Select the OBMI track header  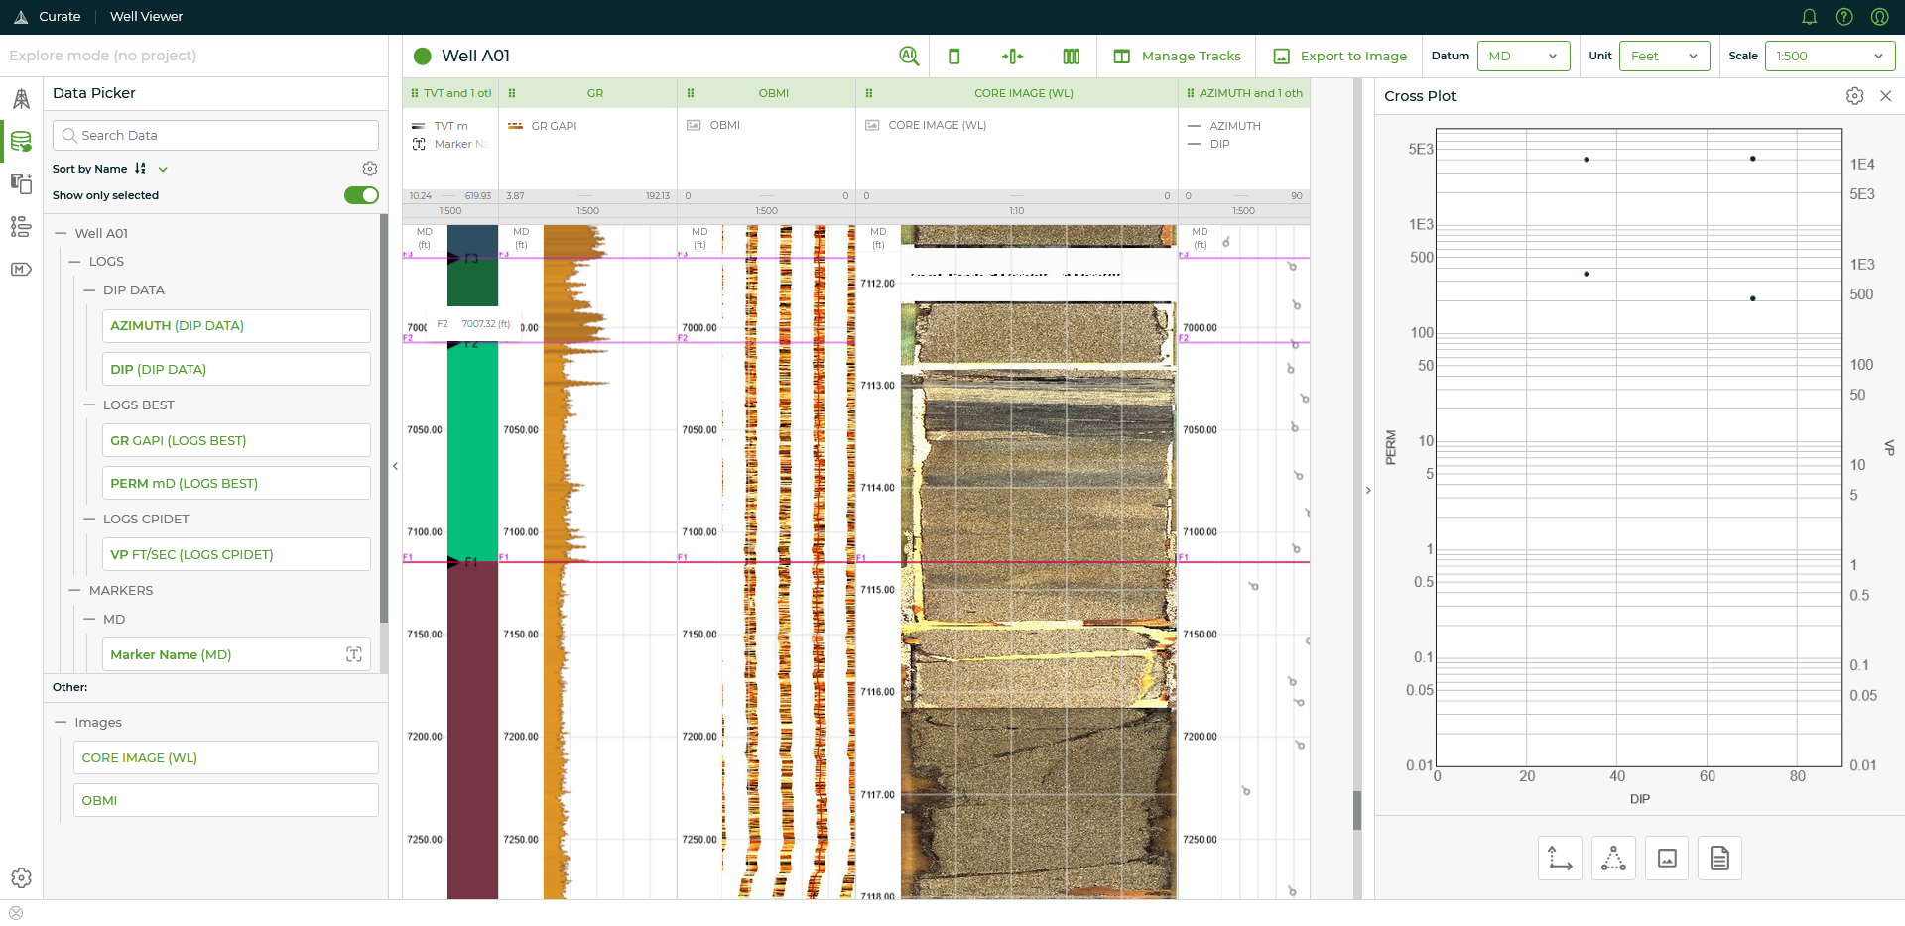point(767,93)
